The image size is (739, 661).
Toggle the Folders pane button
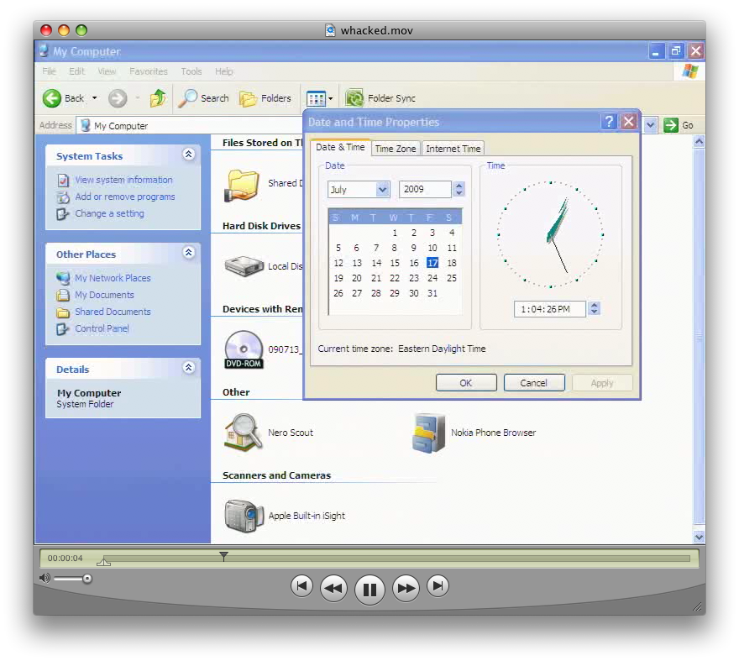point(249,98)
